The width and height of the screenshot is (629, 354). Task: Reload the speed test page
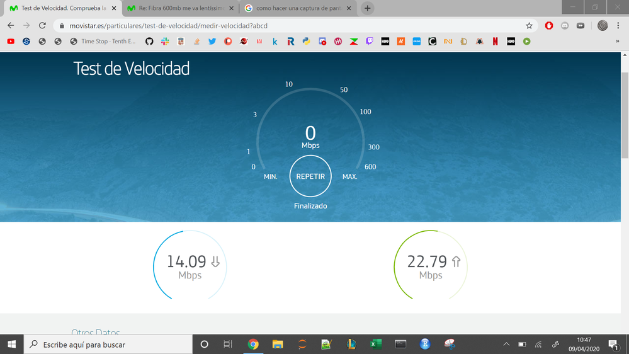42,26
